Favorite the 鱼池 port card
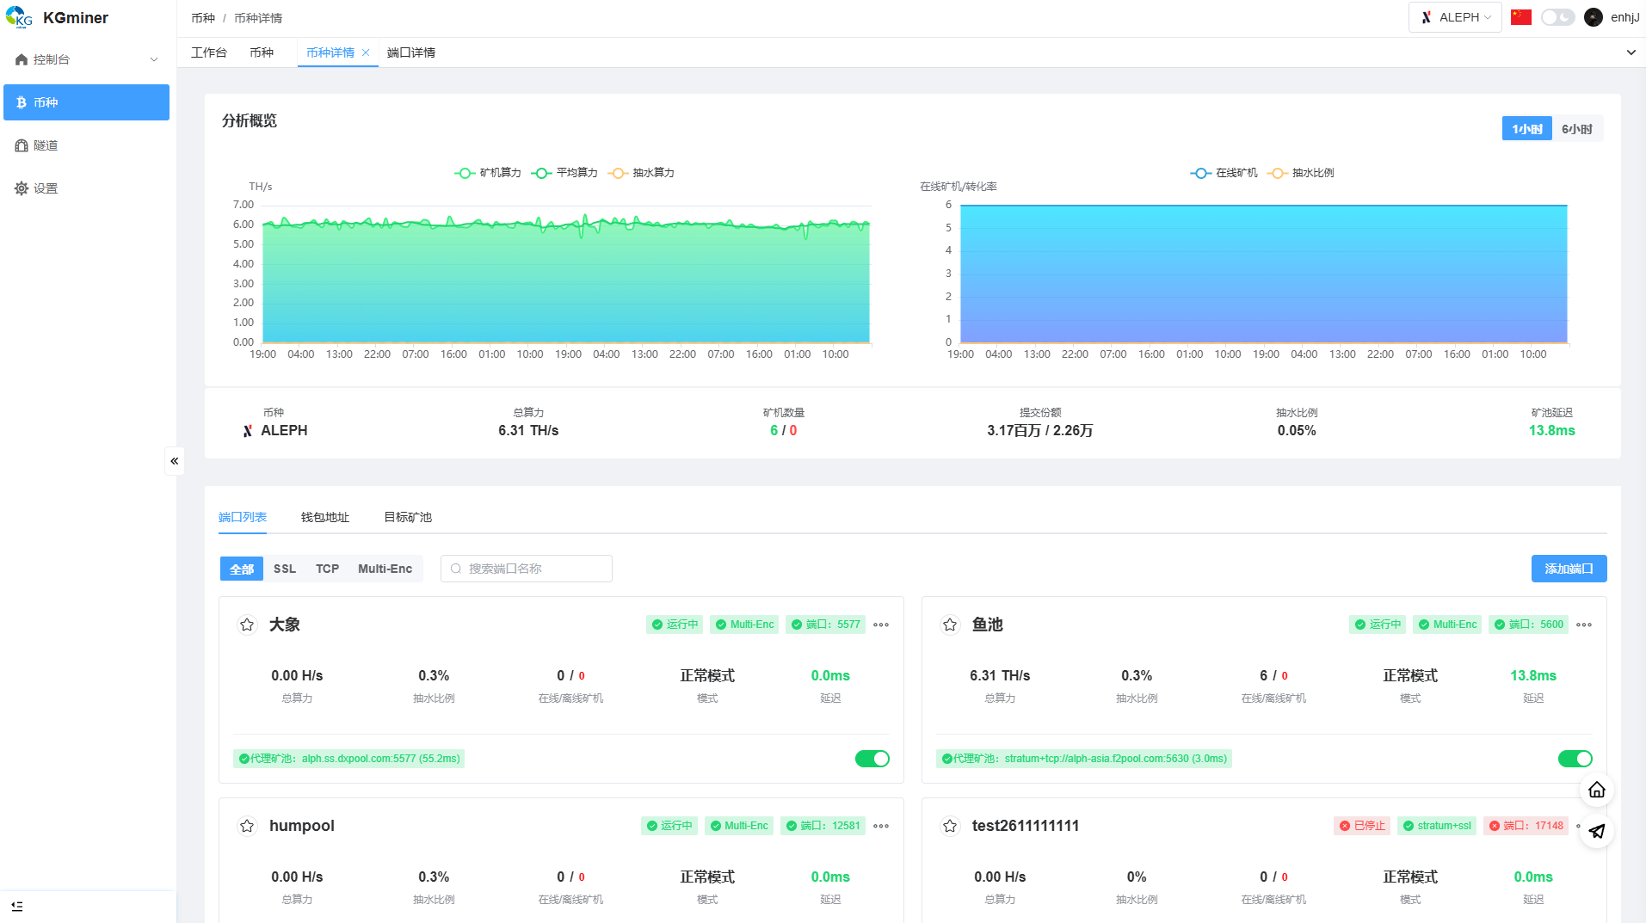 tap(950, 625)
